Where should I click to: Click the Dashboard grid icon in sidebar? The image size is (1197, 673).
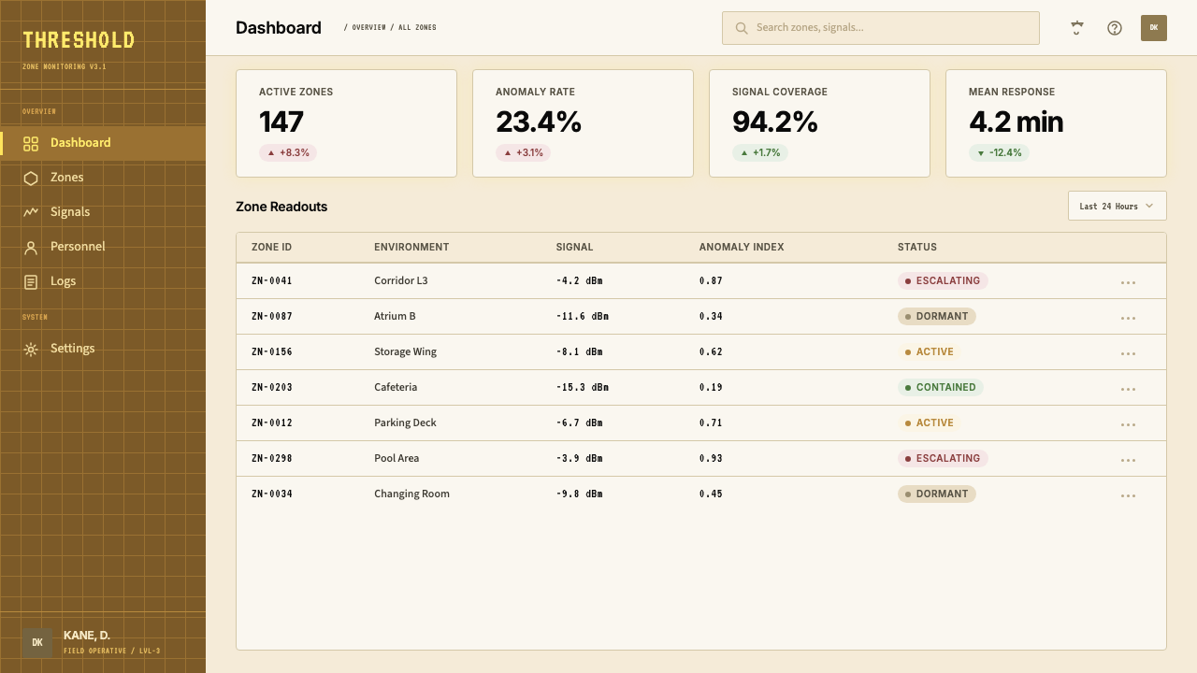31,143
